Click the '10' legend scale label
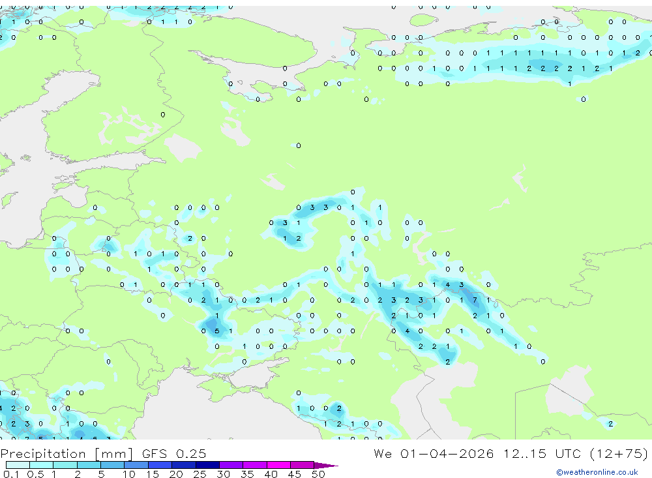Screen dimensions: 652x478 click(x=128, y=474)
